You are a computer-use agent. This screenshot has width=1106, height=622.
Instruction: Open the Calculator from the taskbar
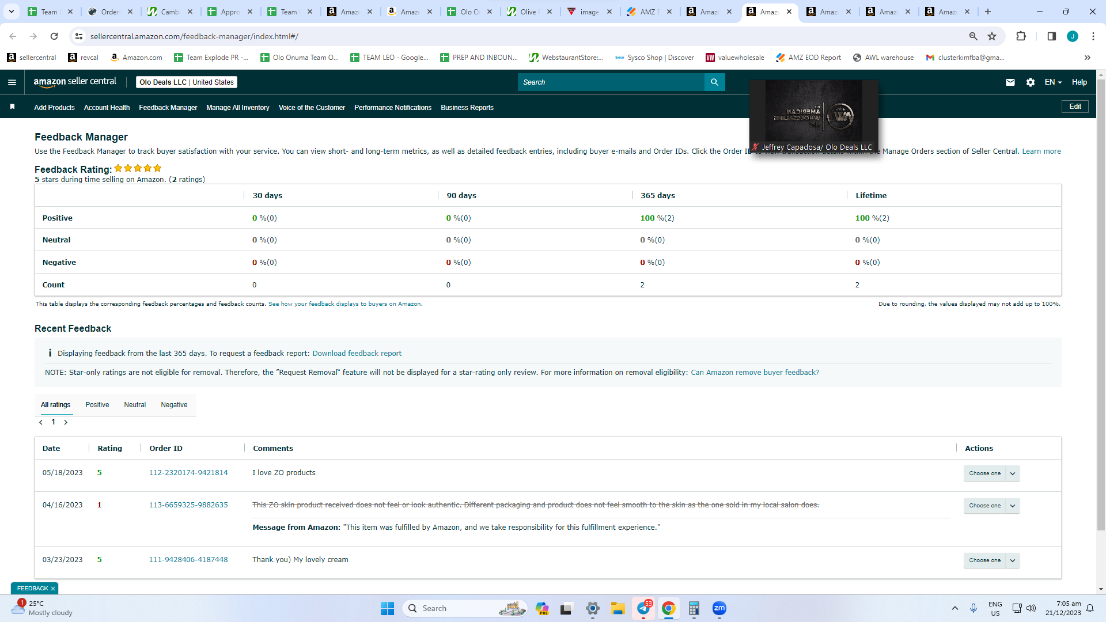tap(694, 608)
